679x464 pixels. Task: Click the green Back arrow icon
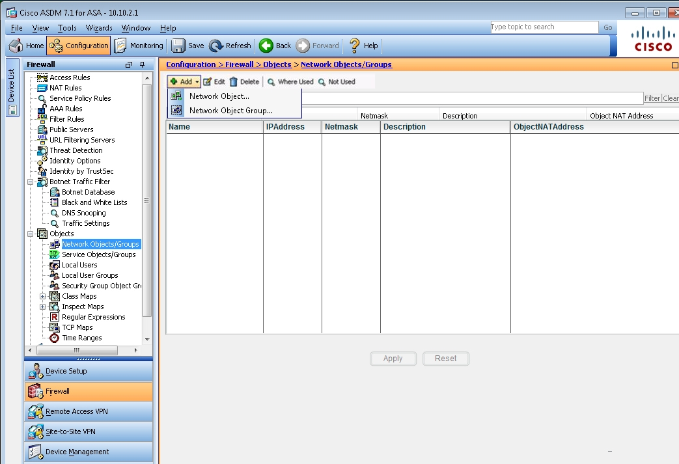pyautogui.click(x=266, y=46)
